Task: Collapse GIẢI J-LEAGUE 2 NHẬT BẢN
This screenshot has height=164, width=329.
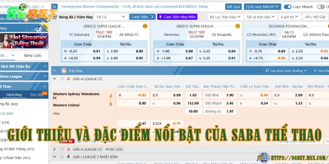Action: tap(55, 157)
